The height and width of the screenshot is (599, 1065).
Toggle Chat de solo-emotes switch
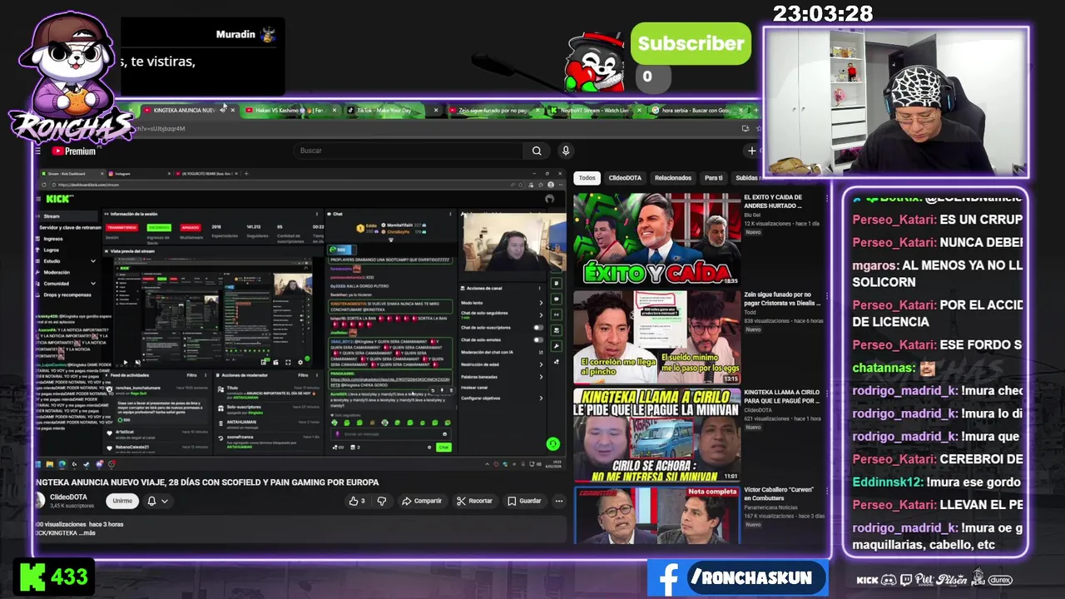point(538,339)
